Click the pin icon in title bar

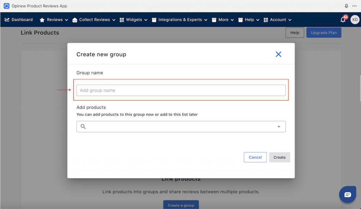[x=346, y=6]
